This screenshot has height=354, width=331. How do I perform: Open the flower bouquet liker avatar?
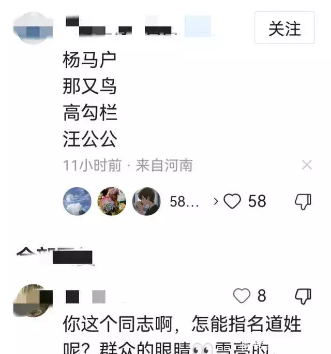112,201
